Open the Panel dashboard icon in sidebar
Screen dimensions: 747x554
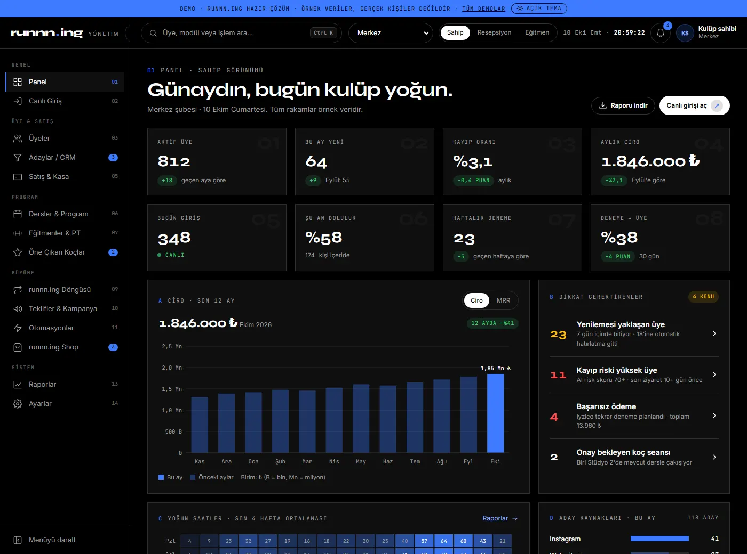(x=18, y=82)
